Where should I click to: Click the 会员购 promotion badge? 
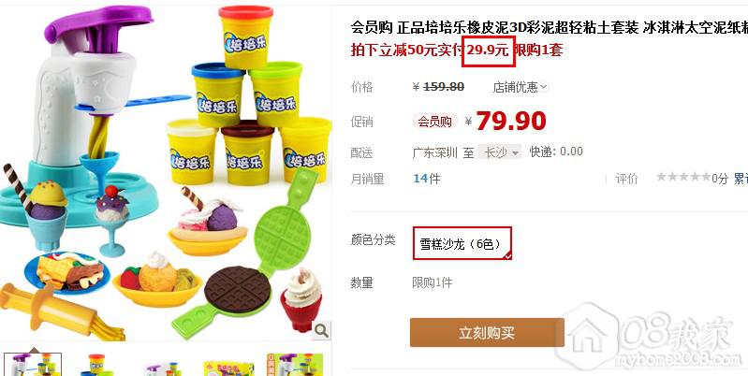coord(434,122)
